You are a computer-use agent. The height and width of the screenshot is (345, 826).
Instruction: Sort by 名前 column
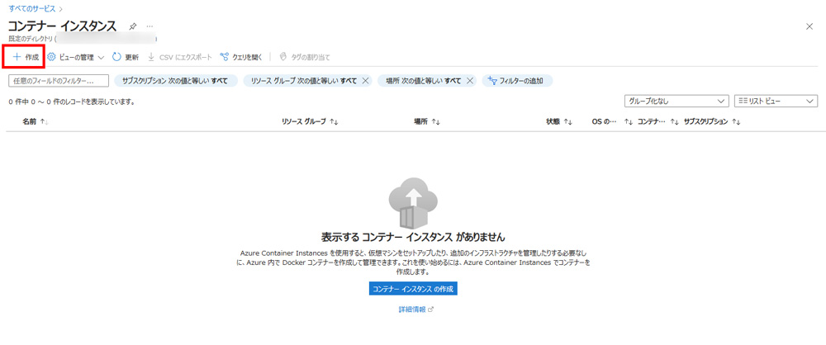coord(35,121)
